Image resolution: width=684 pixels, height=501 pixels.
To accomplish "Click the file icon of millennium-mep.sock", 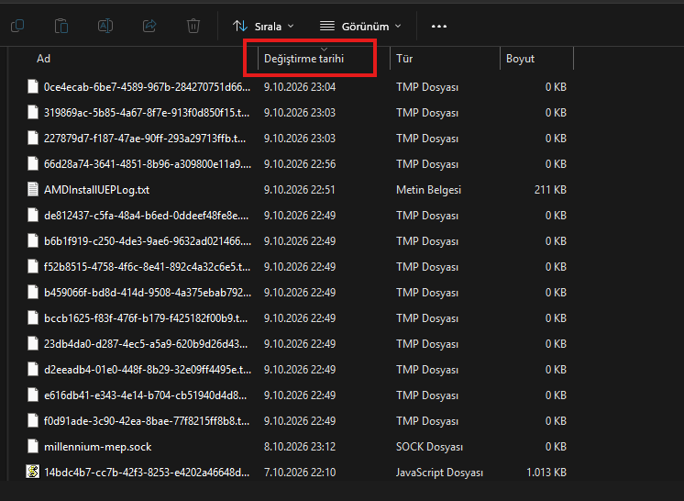I will pyautogui.click(x=33, y=447).
